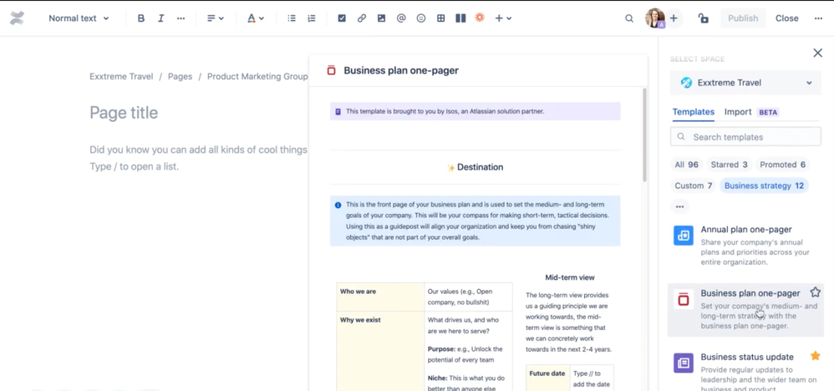Click the Mid-term view heading

coord(570,277)
